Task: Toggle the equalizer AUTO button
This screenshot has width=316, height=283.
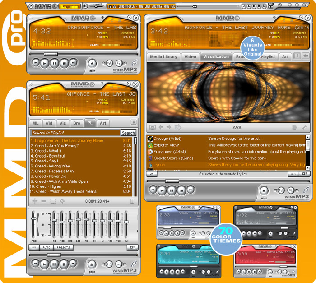Action: pyautogui.click(x=46, y=247)
